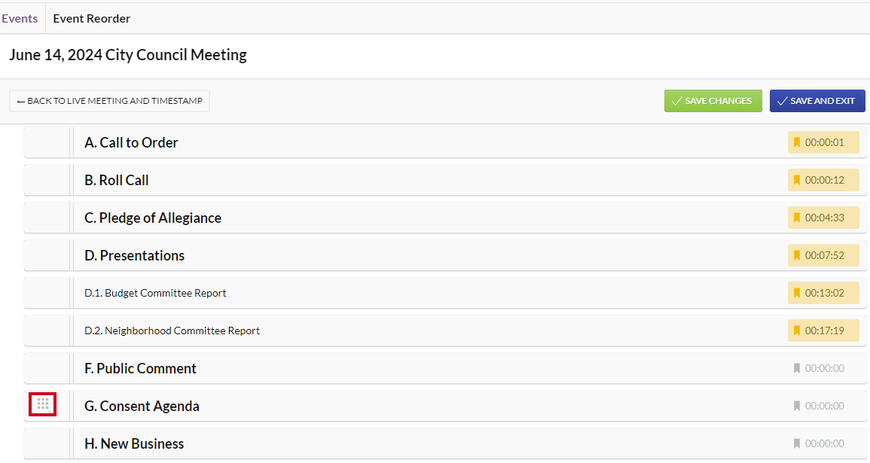This screenshot has height=463, width=870.
Task: Select the Event Reorder tab
Action: [92, 18]
